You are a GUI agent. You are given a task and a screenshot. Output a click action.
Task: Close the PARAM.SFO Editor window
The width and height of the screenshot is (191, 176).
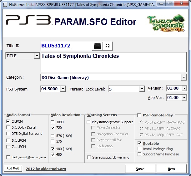click(x=181, y=3)
